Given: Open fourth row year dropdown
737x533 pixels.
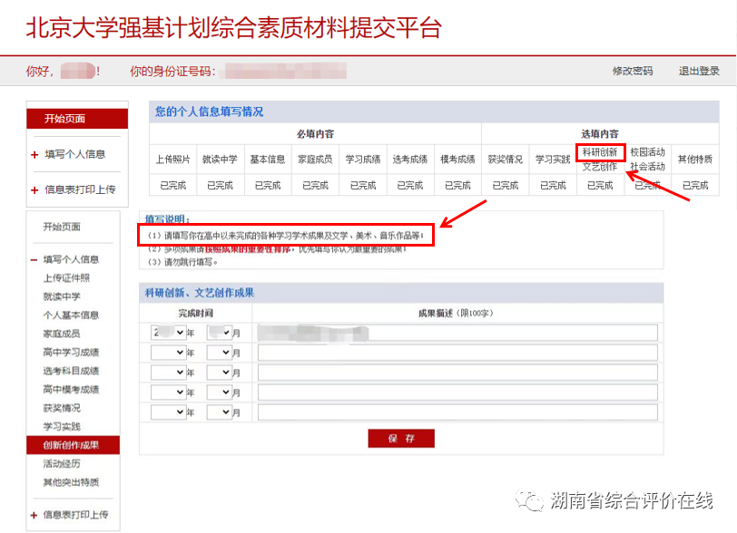Looking at the screenshot, I should click(168, 392).
